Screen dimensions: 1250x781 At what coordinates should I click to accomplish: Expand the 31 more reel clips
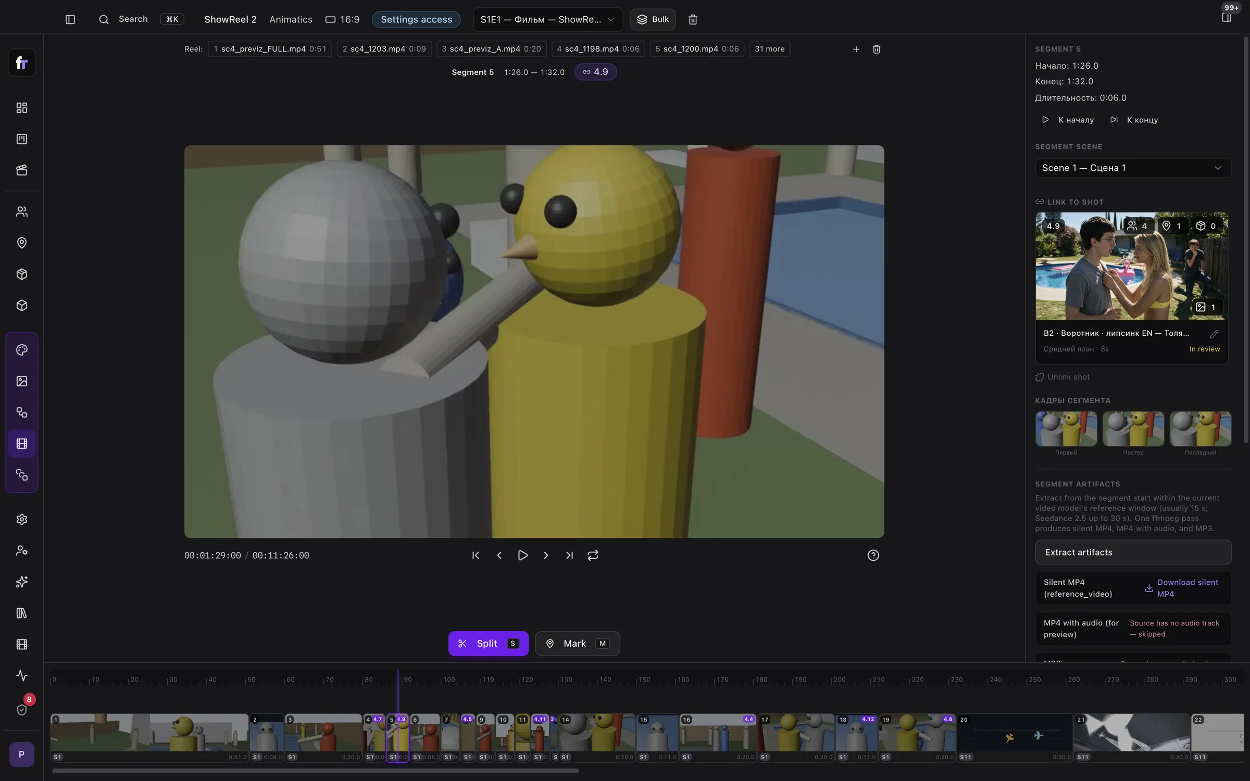point(769,49)
